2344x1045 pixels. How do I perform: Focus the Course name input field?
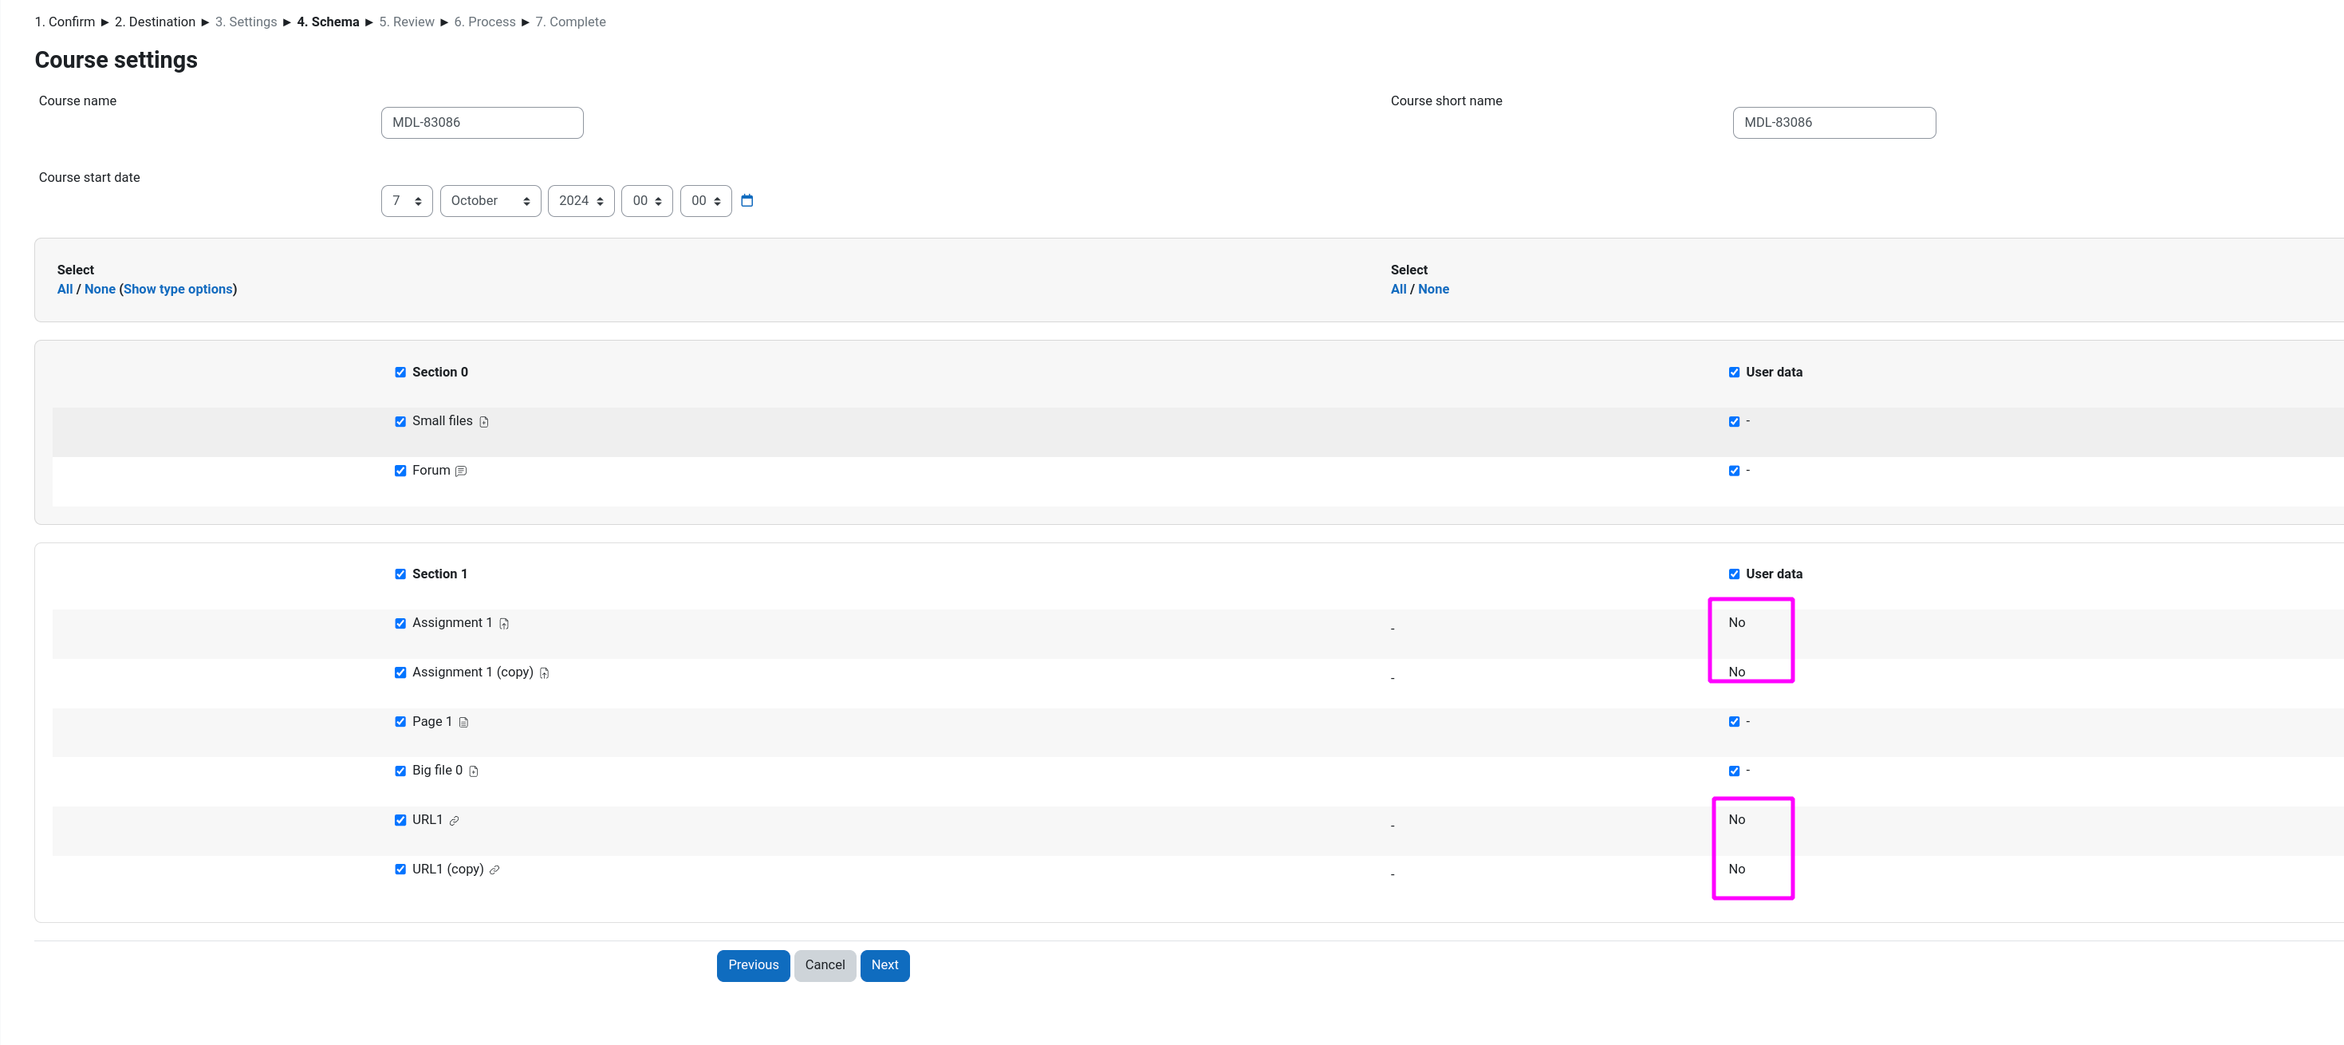(x=483, y=123)
